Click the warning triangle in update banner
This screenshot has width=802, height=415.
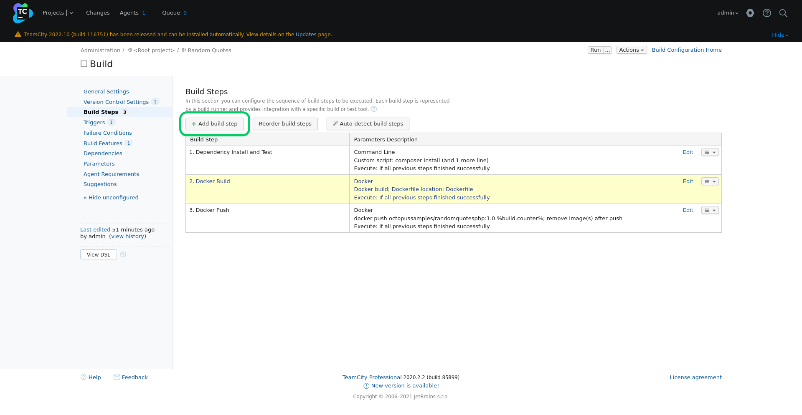[18, 35]
